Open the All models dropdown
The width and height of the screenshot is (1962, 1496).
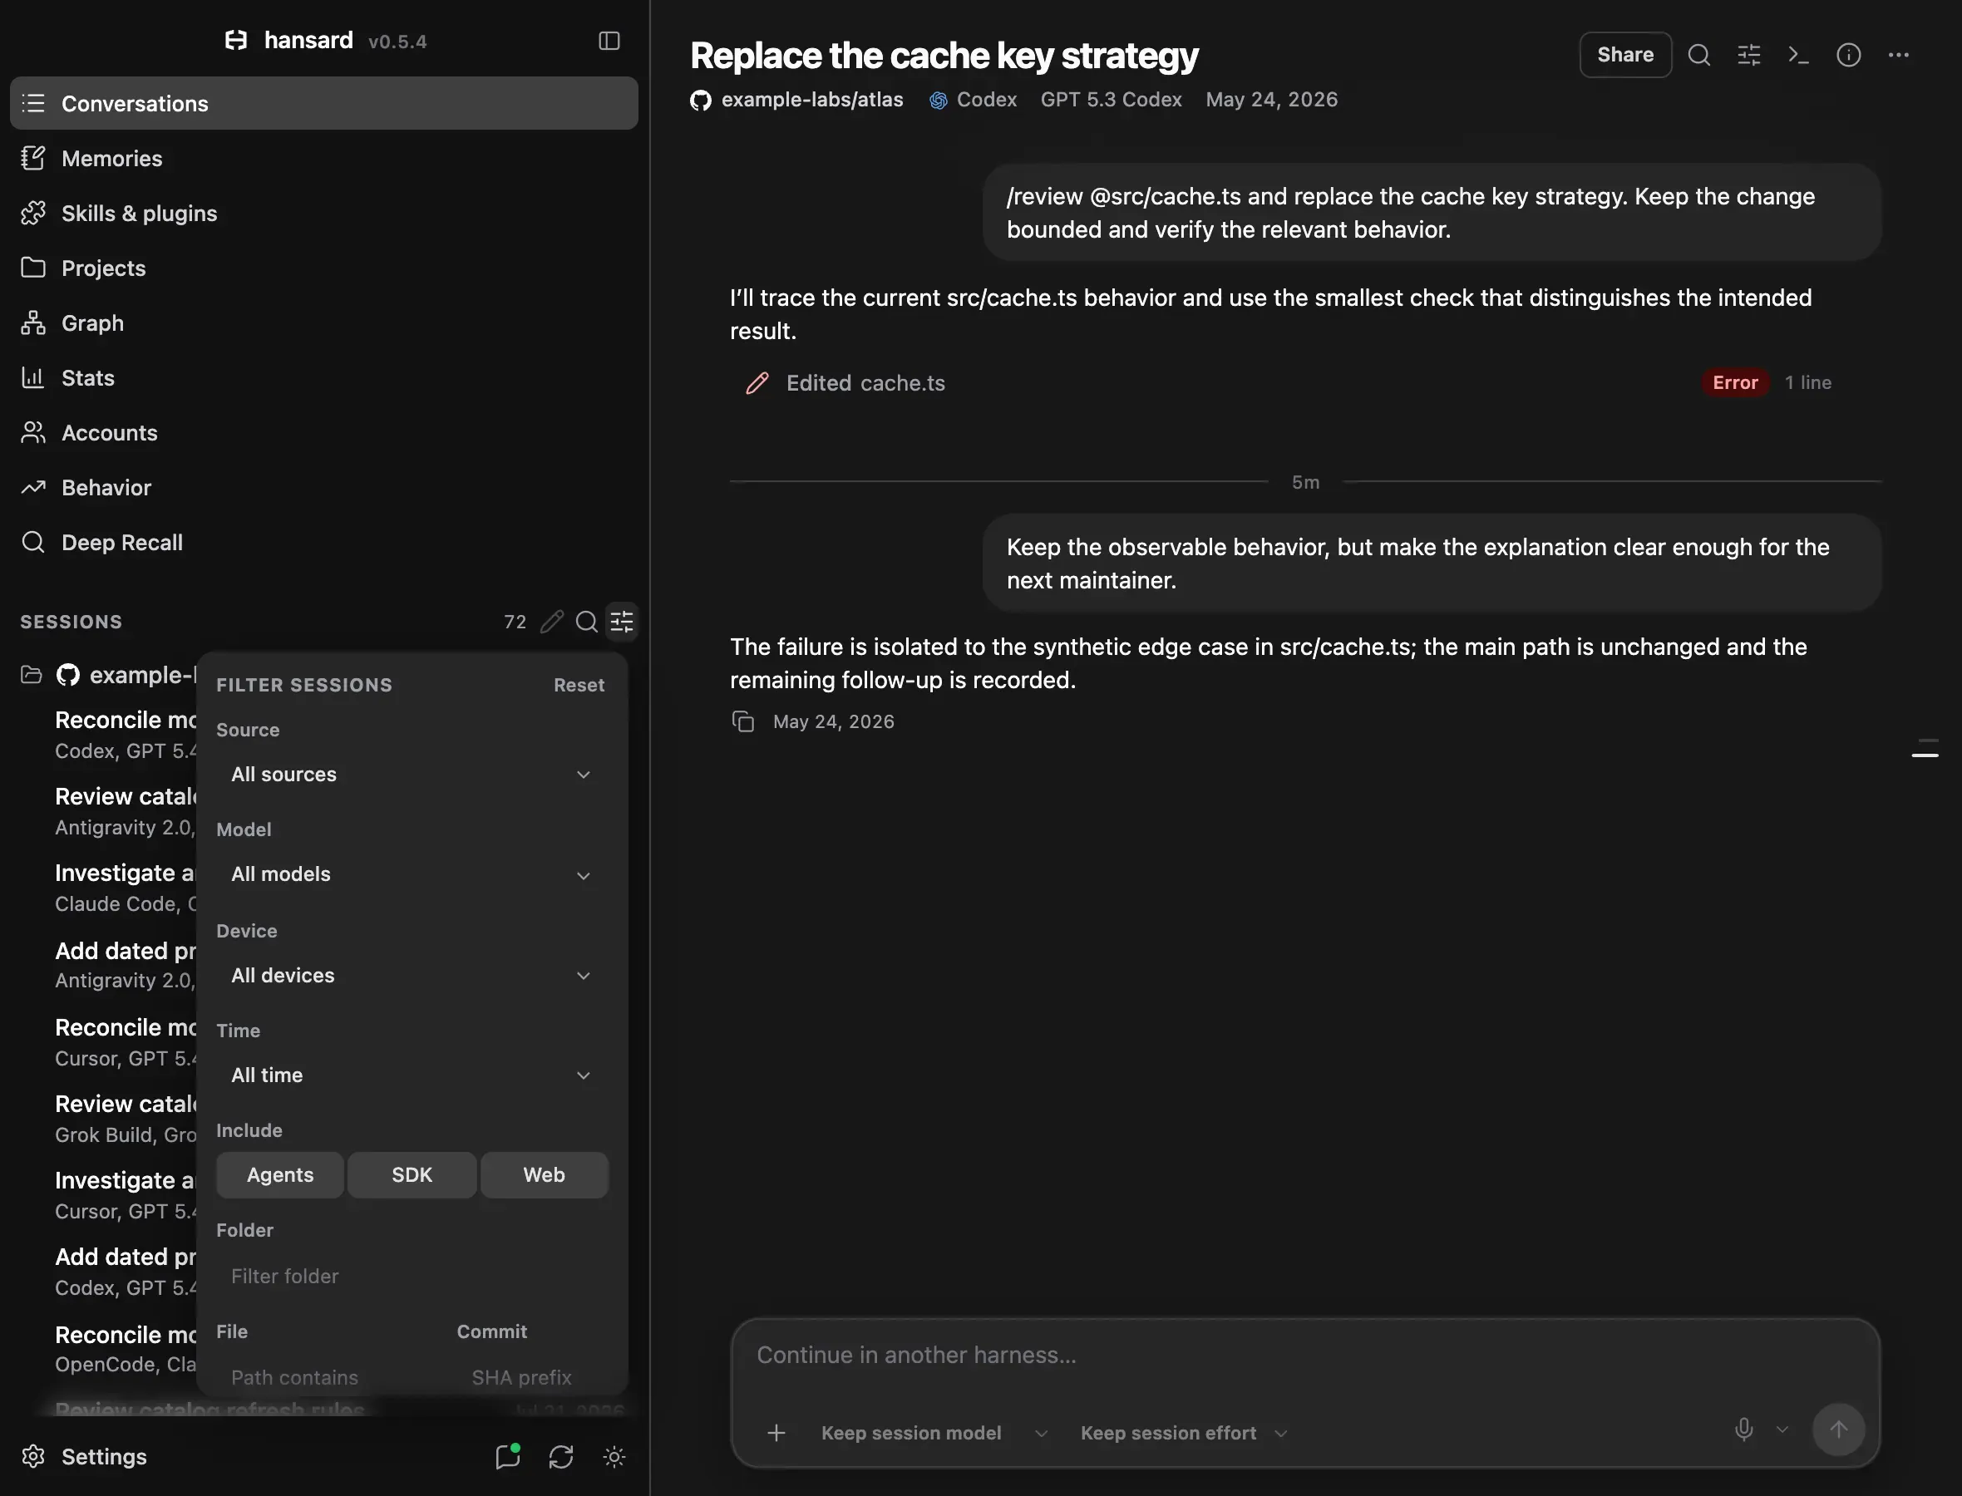click(412, 874)
